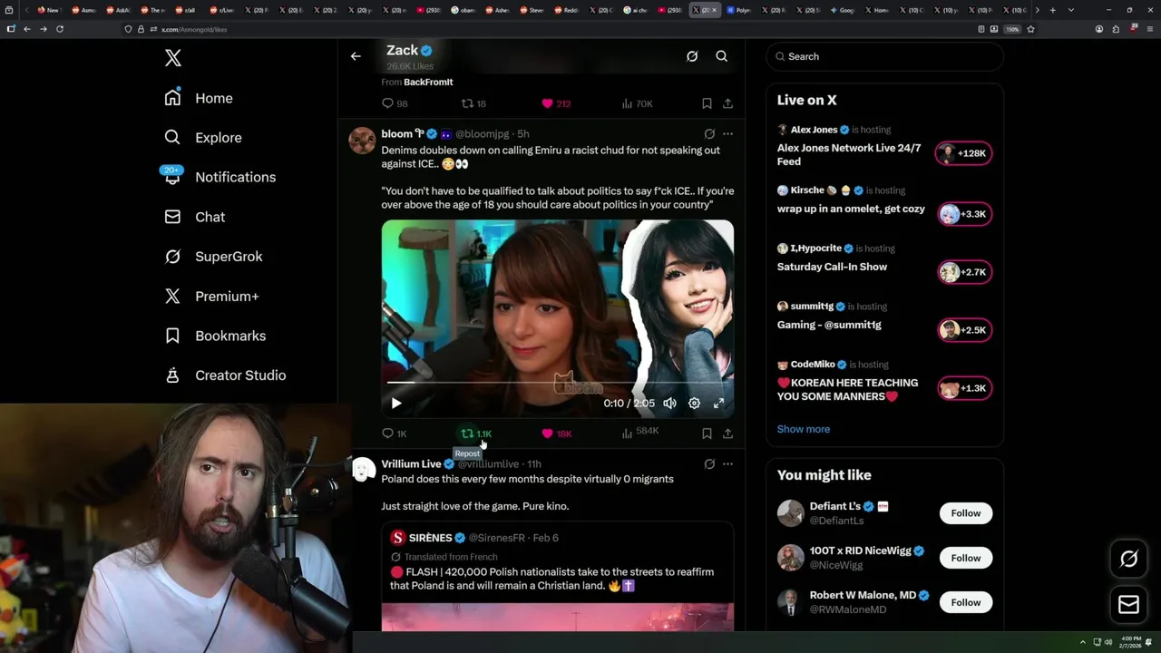This screenshot has width=1161, height=653.
Task: Join CodeMiko live (+1.3K)
Action: point(963,388)
